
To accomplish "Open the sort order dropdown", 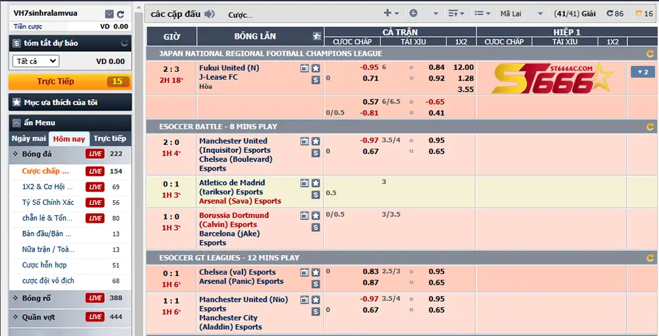I will coord(456,13).
